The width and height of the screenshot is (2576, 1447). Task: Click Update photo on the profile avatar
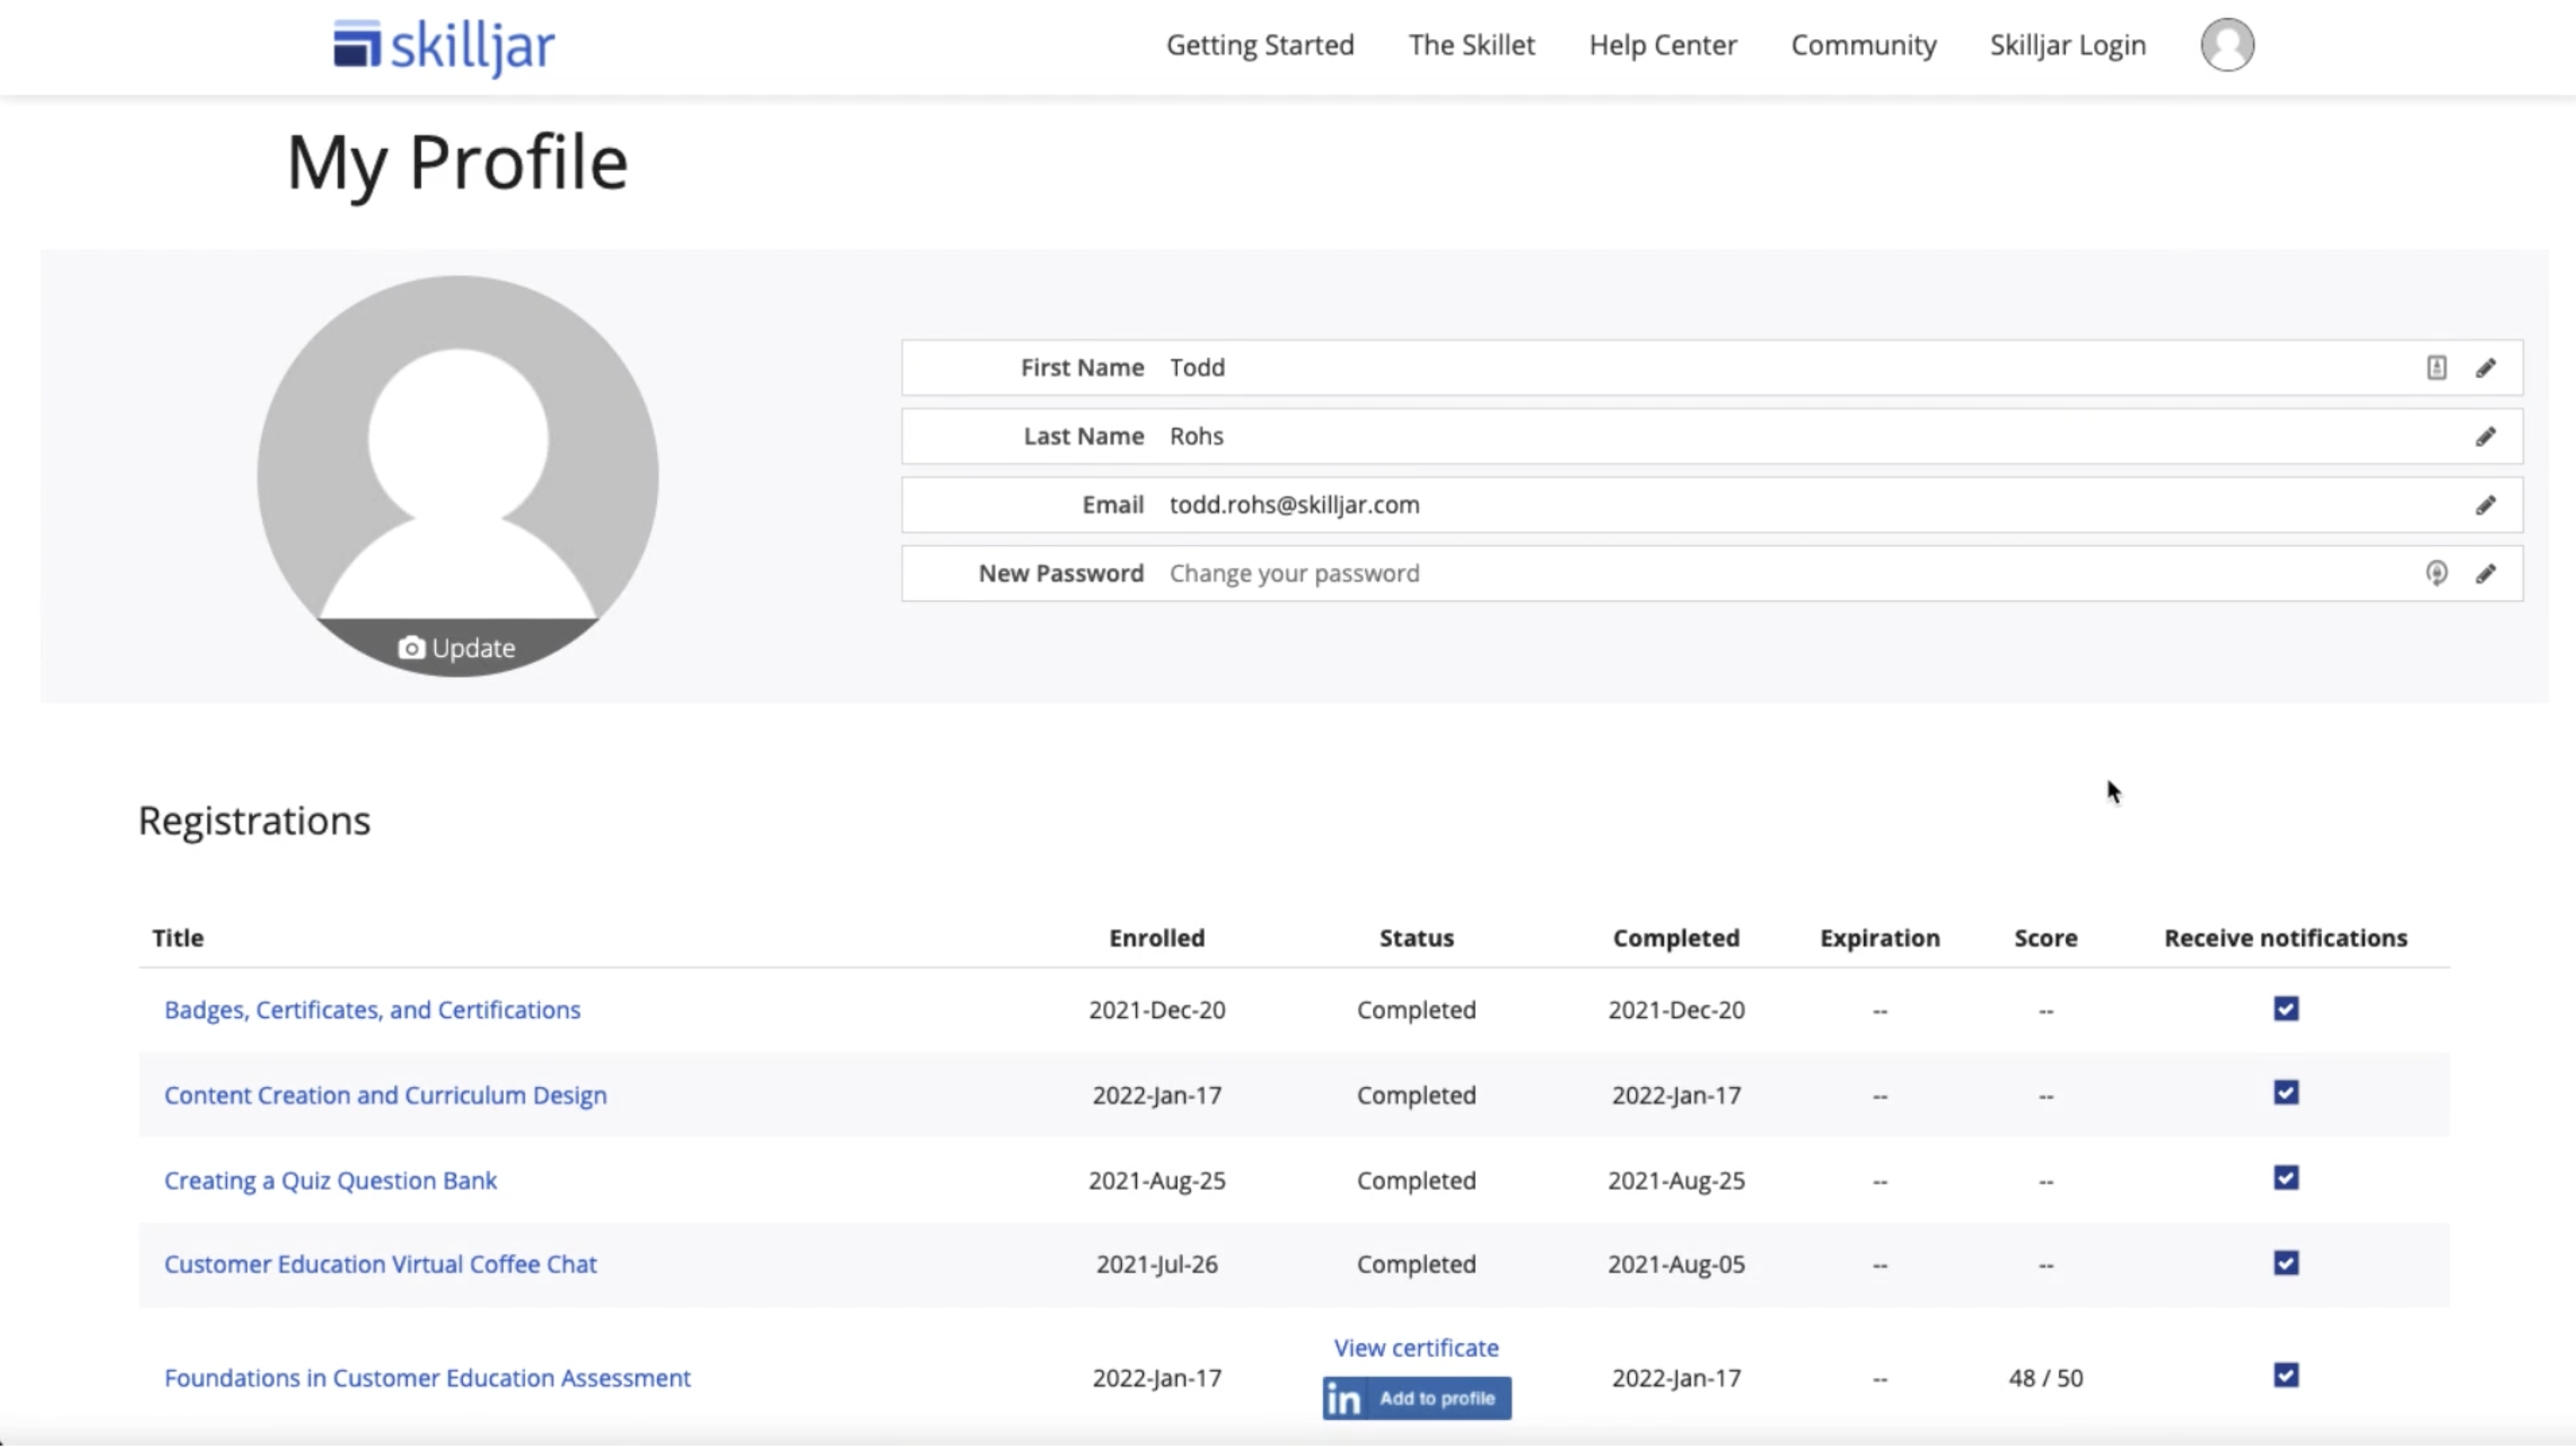pyautogui.click(x=457, y=648)
